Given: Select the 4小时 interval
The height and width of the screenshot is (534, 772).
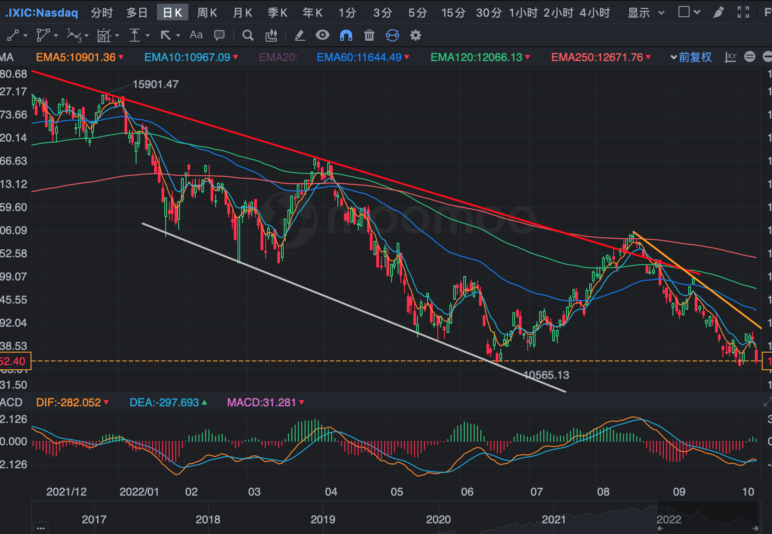Looking at the screenshot, I should 595,12.
